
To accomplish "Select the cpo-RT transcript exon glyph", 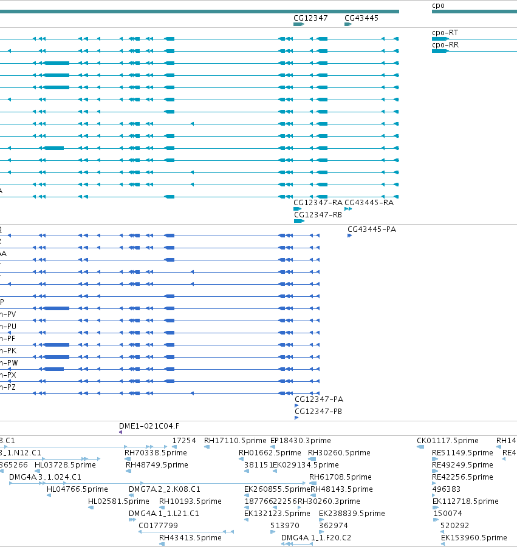I will click(440, 39).
